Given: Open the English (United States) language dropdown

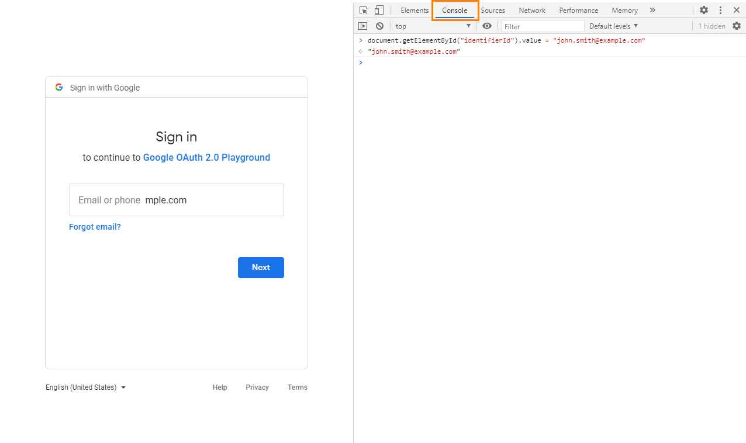Looking at the screenshot, I should pos(85,387).
